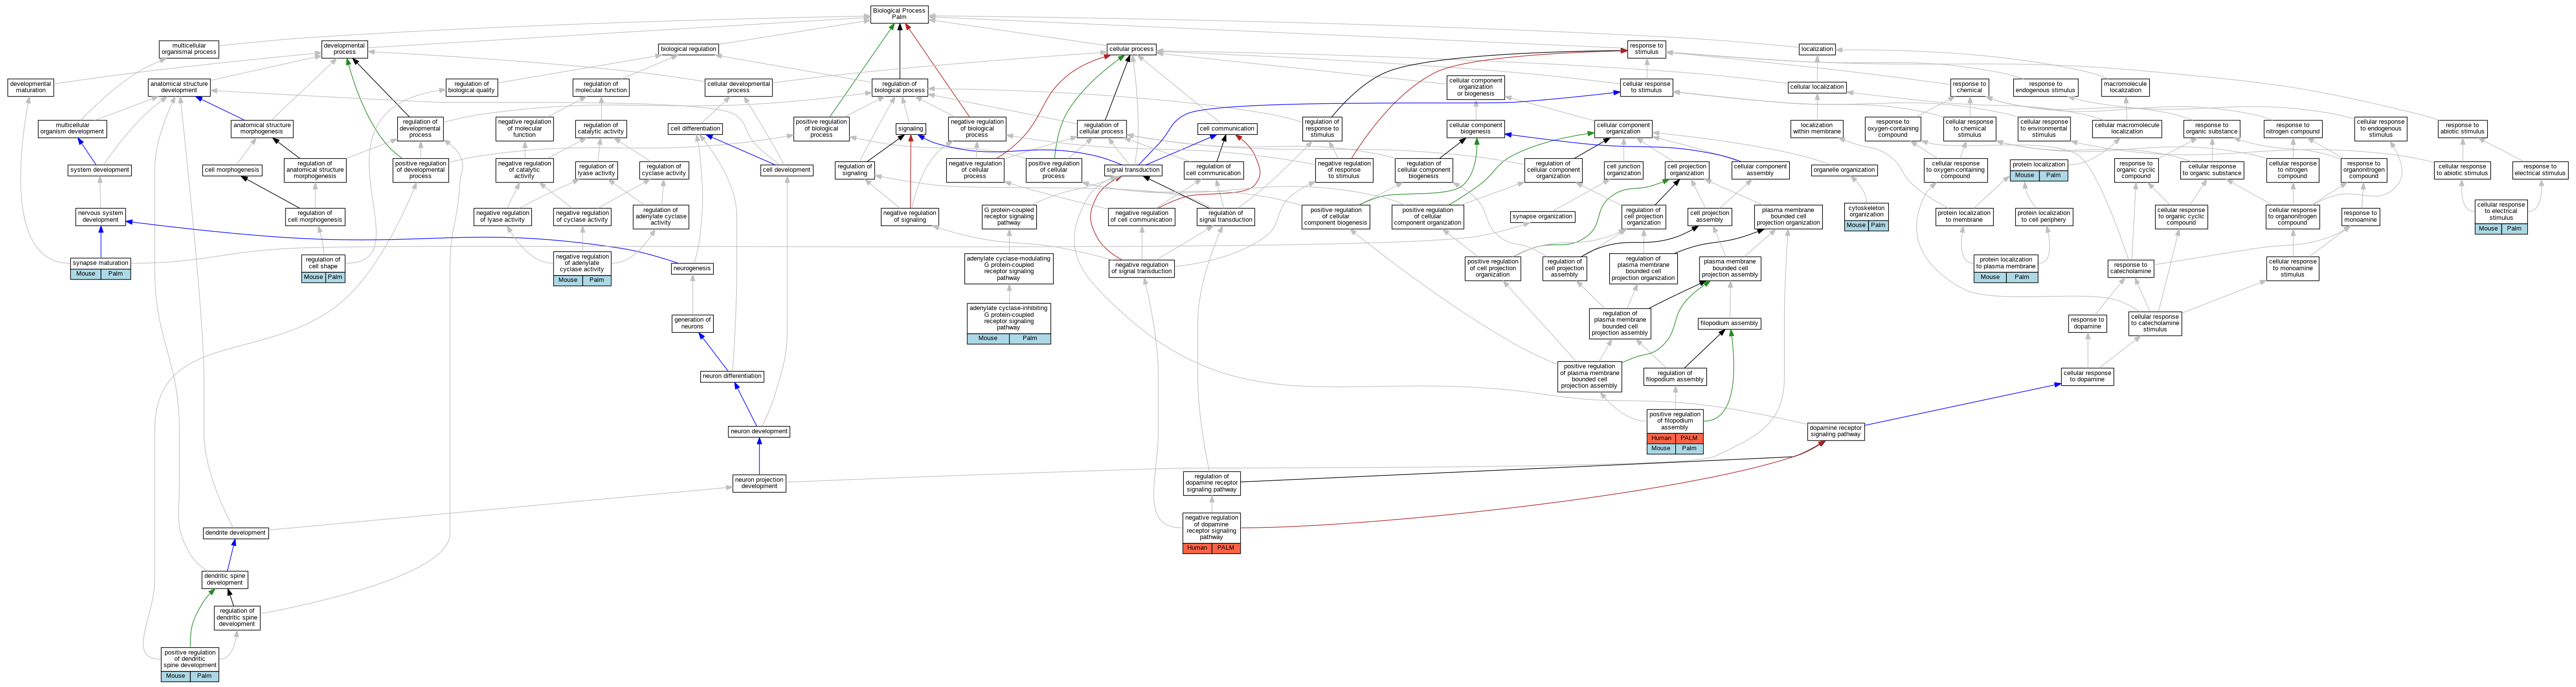Click 'negative regulation of signal transduction' node

tap(1141, 268)
